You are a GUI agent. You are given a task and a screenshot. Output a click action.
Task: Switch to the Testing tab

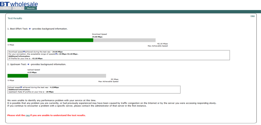18,8
